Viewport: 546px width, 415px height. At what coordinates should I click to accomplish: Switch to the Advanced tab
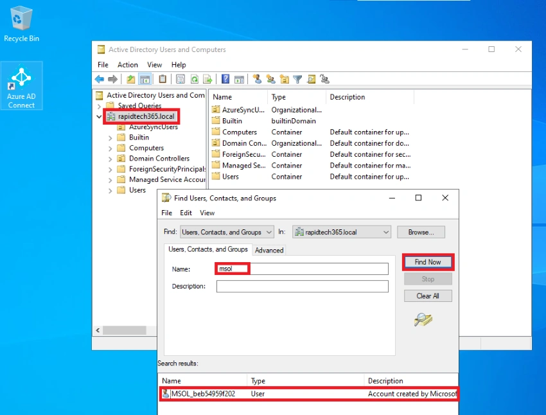pyautogui.click(x=269, y=250)
